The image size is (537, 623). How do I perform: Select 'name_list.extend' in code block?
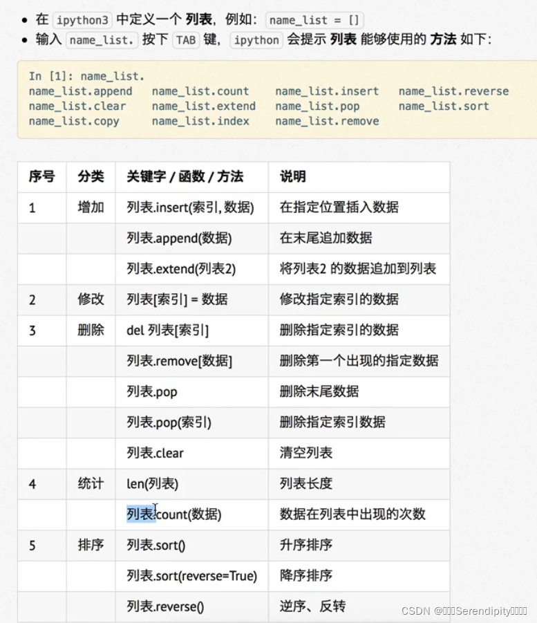tap(204, 106)
